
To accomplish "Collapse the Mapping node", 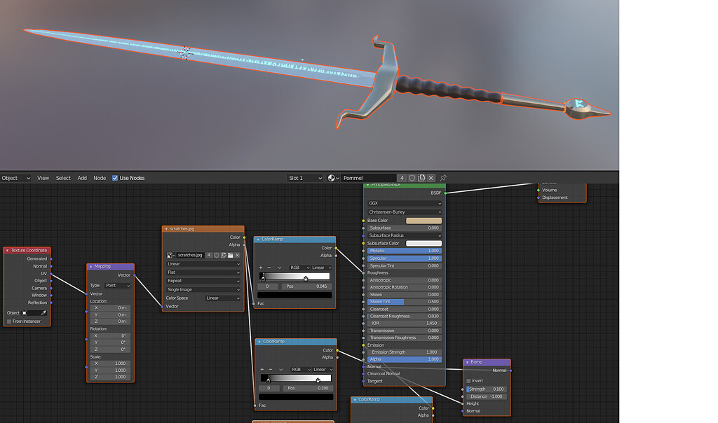I will [x=90, y=267].
